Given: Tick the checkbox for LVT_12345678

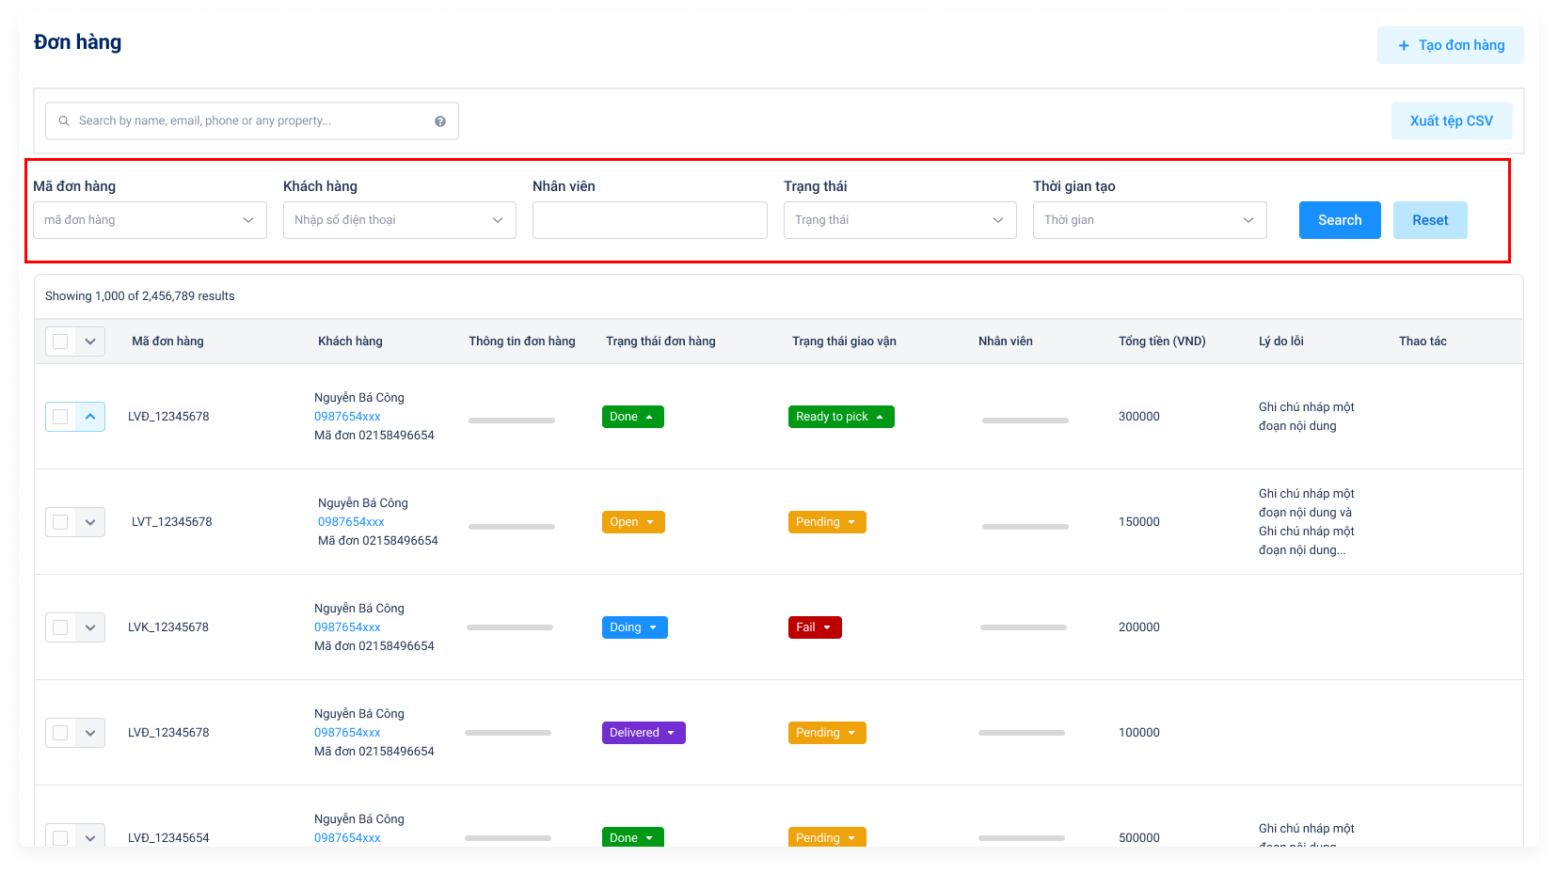Looking at the screenshot, I should pyautogui.click(x=60, y=522).
